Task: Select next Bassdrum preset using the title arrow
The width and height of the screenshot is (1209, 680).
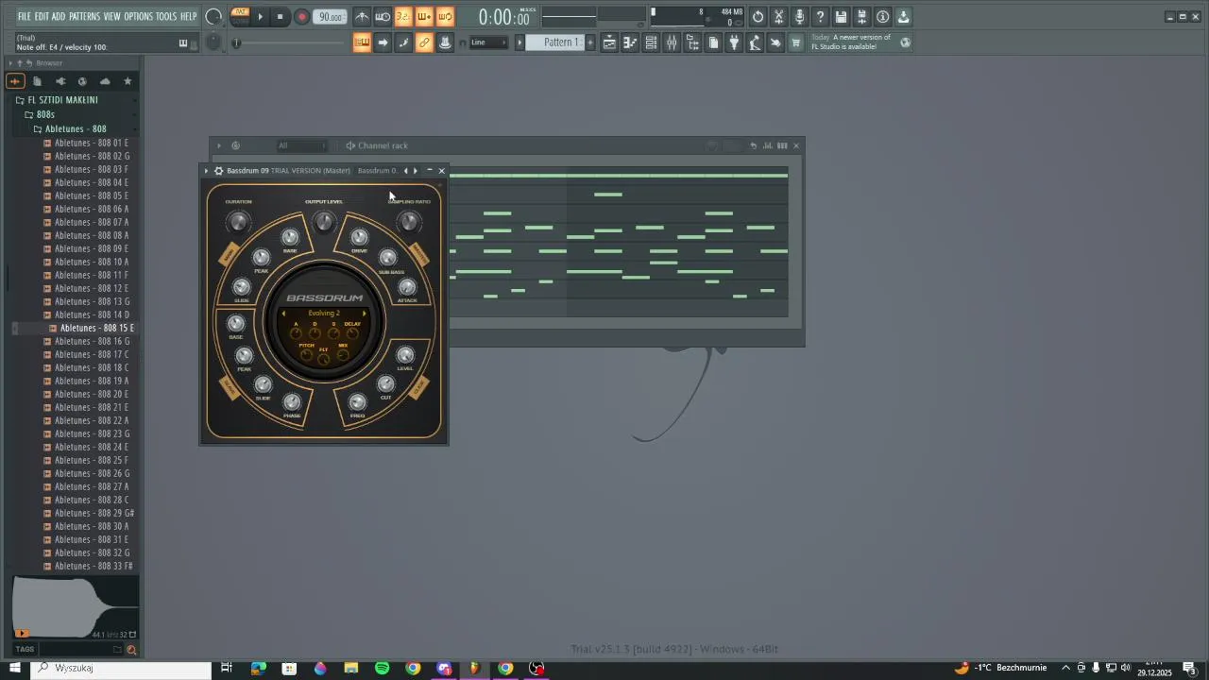Action: (x=415, y=171)
